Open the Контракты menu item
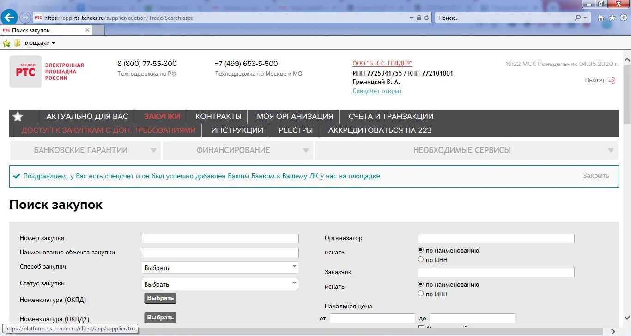This screenshot has height=336, width=631. [x=218, y=117]
